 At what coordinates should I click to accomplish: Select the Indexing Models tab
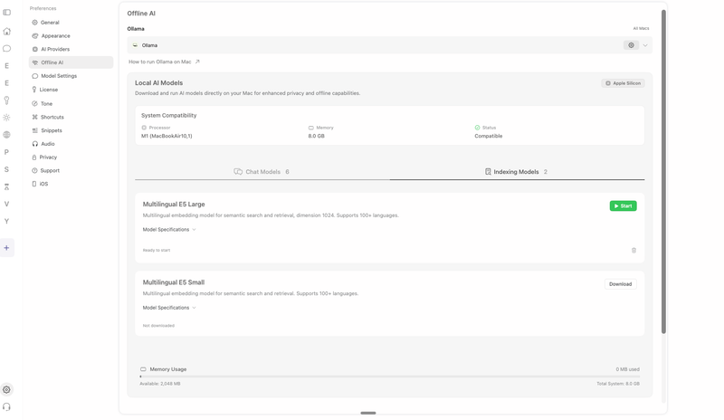[x=516, y=172]
